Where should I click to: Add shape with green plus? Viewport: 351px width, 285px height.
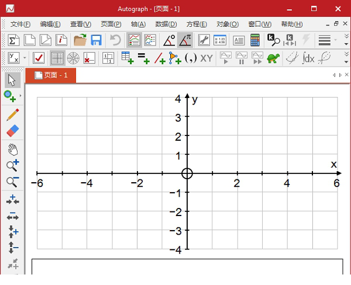pos(175,58)
